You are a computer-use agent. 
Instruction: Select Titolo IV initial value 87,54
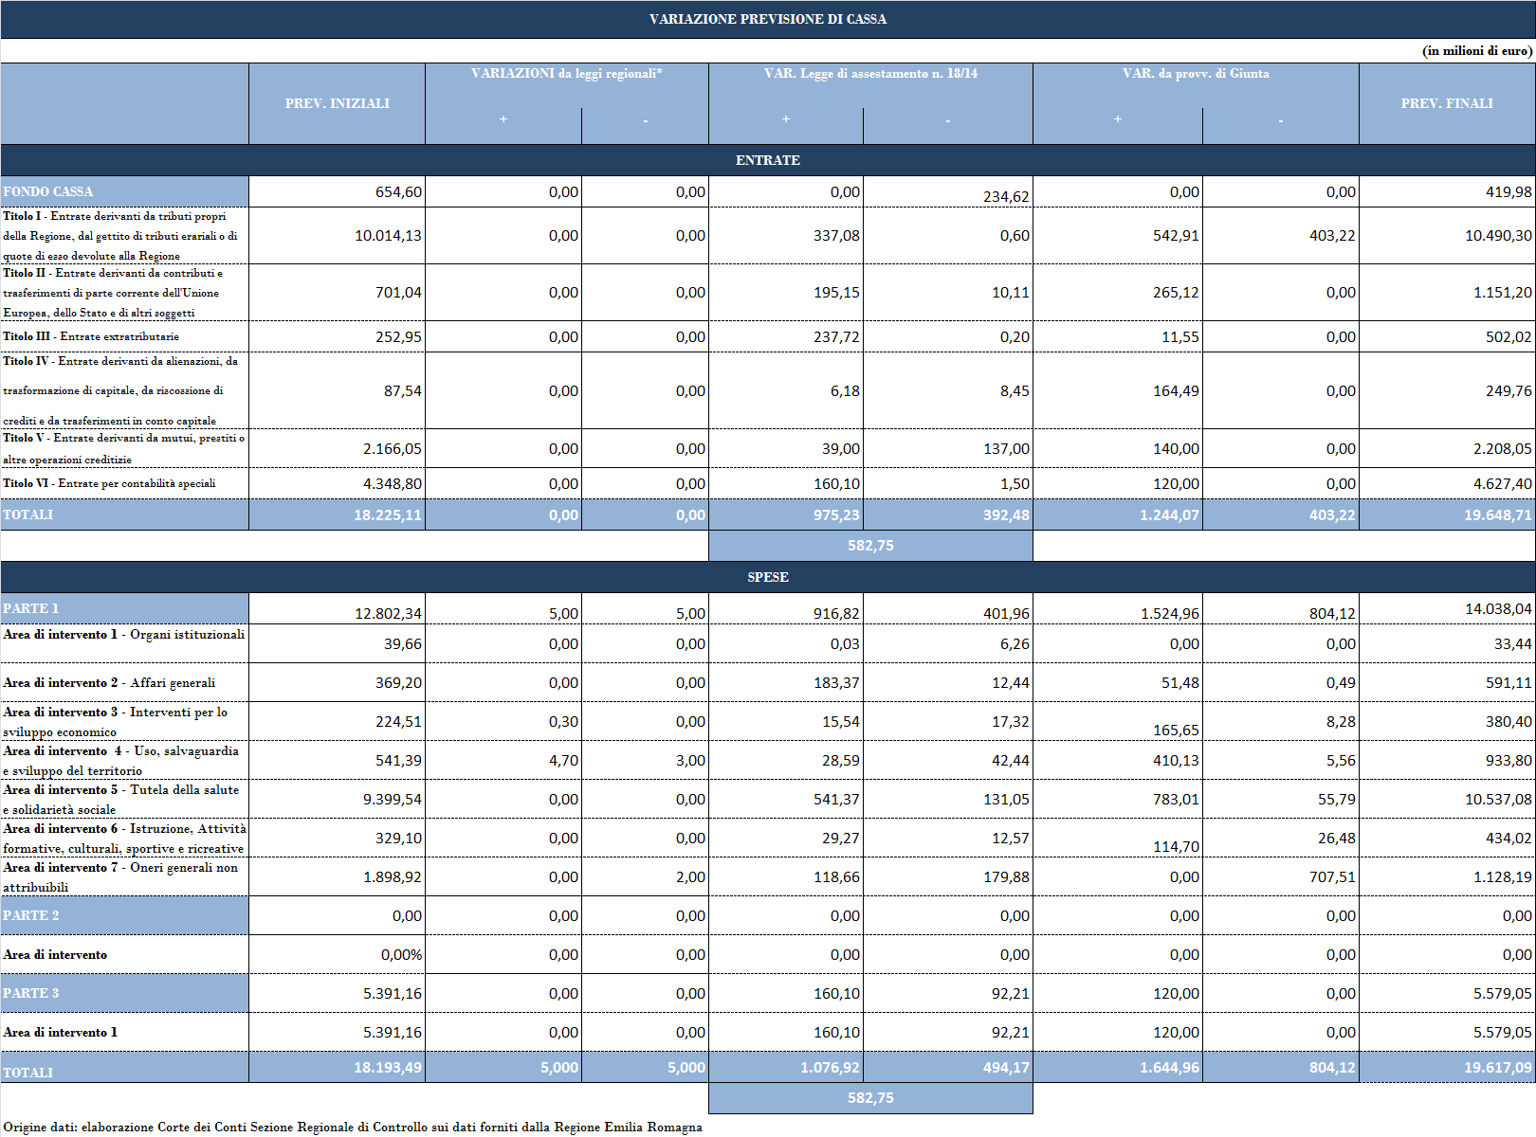402,390
